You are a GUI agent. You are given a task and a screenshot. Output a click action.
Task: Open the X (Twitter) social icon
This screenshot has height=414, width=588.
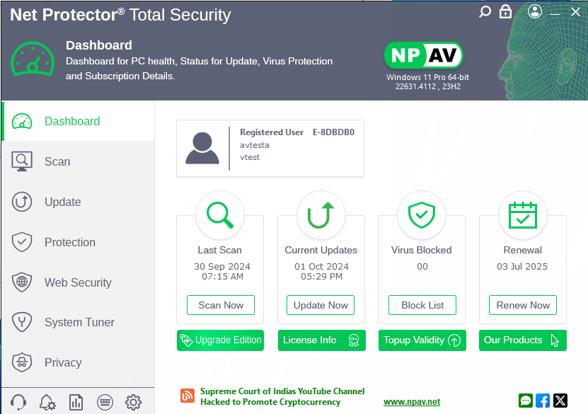click(x=560, y=401)
